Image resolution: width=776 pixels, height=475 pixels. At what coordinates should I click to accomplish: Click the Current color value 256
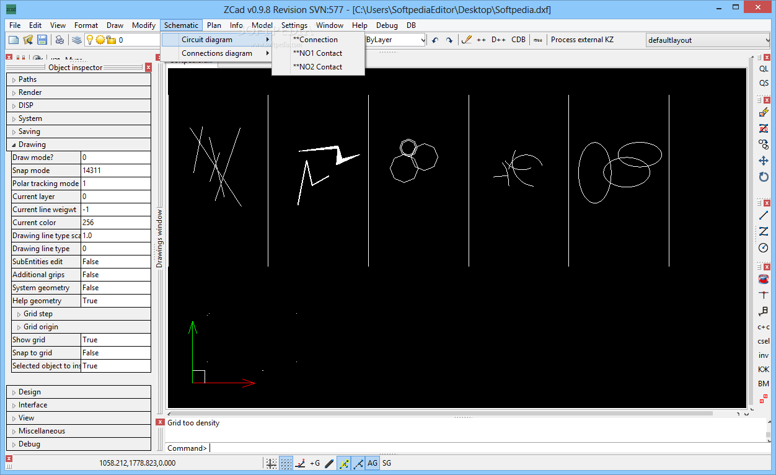116,223
